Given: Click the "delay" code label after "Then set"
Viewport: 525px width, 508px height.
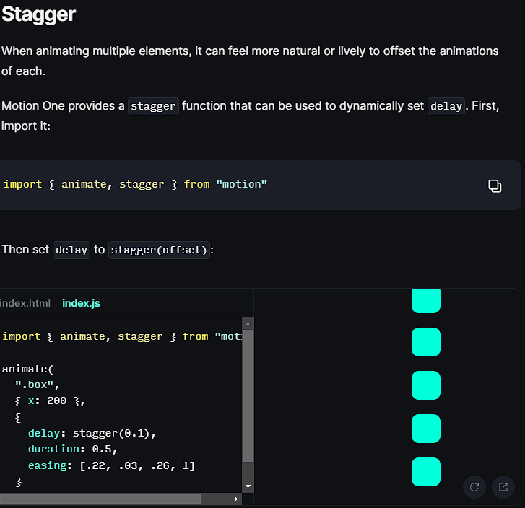Looking at the screenshot, I should (x=71, y=250).
